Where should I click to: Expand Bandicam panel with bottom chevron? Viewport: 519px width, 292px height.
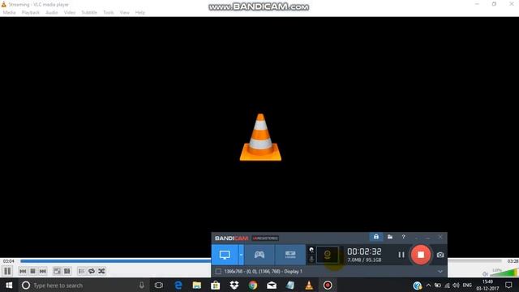point(440,271)
